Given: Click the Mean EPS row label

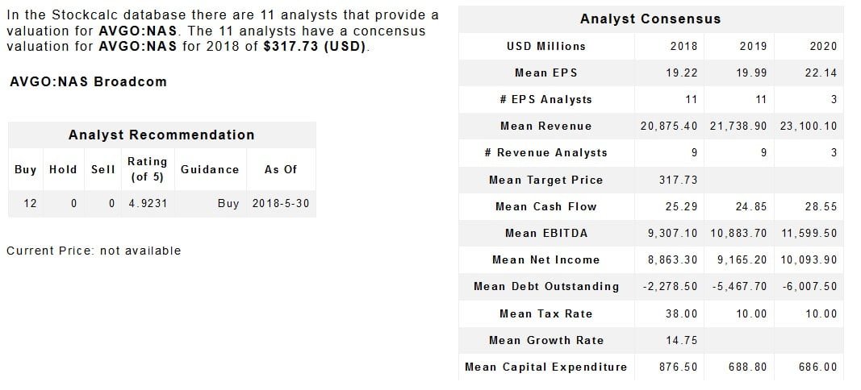Looking at the screenshot, I should pos(545,73).
